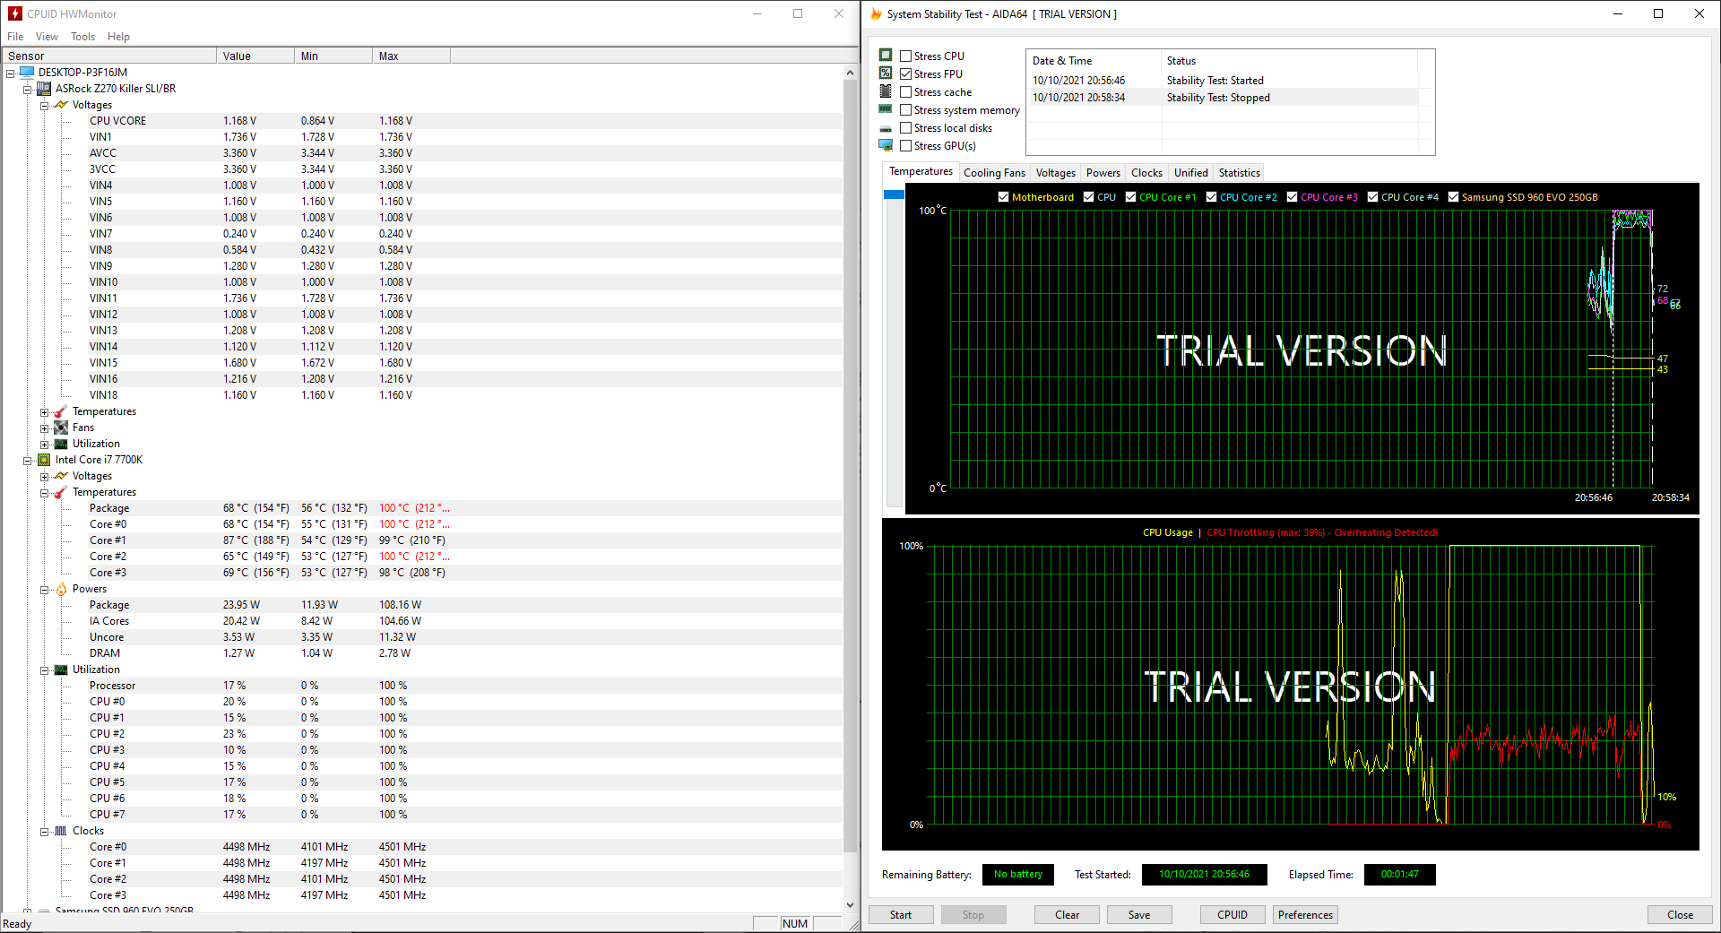This screenshot has height=933, width=1721.
Task: Switch to the Cooling Fans tab
Action: [994, 173]
